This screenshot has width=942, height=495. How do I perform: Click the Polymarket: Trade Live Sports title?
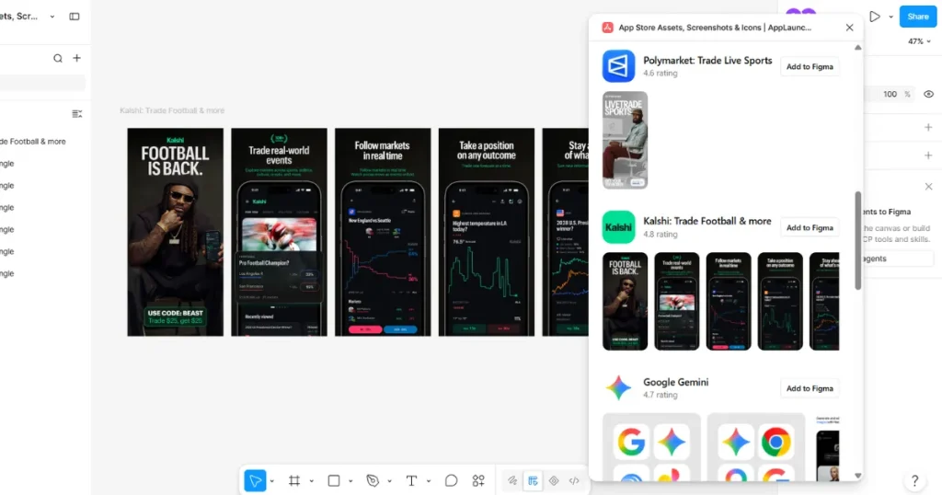click(707, 60)
